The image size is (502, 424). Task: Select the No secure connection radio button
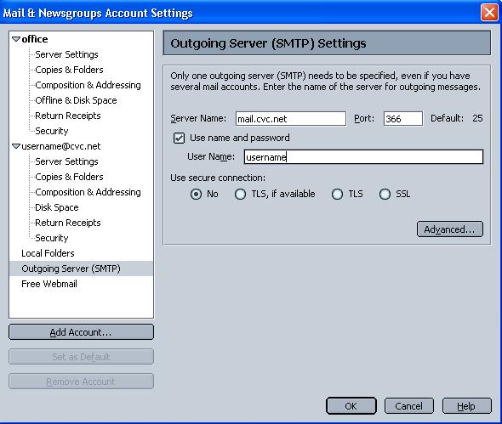[x=196, y=194]
